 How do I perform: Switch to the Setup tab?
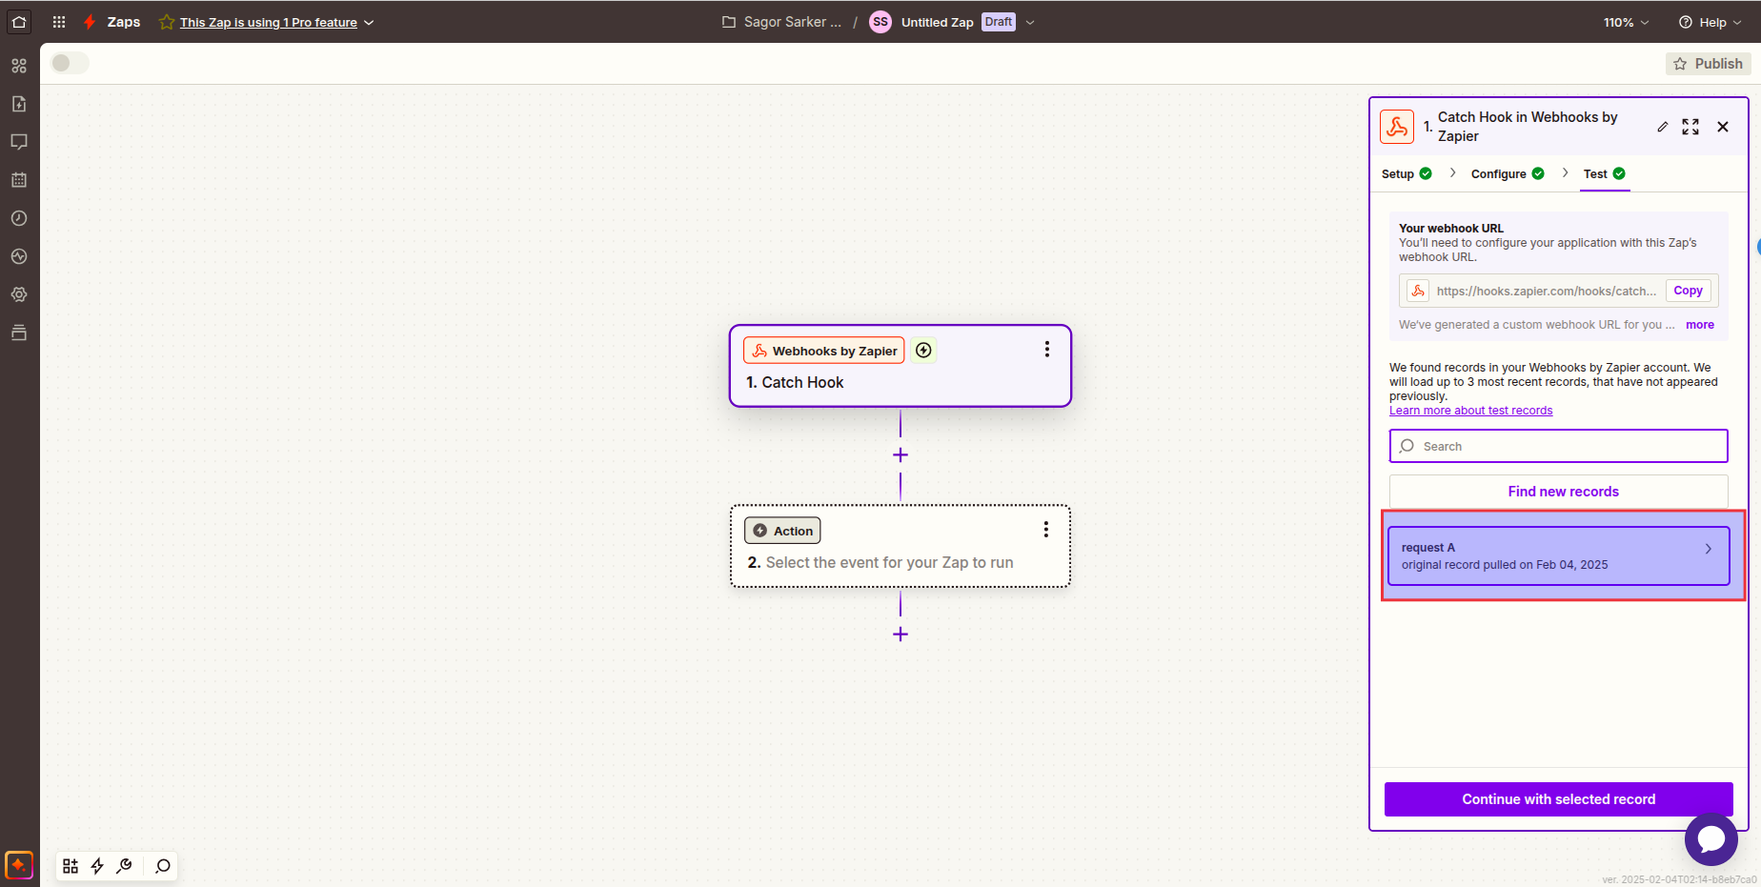point(1407,173)
